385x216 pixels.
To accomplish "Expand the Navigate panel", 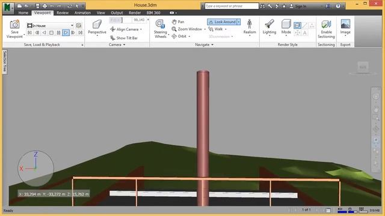I will [x=204, y=45].
